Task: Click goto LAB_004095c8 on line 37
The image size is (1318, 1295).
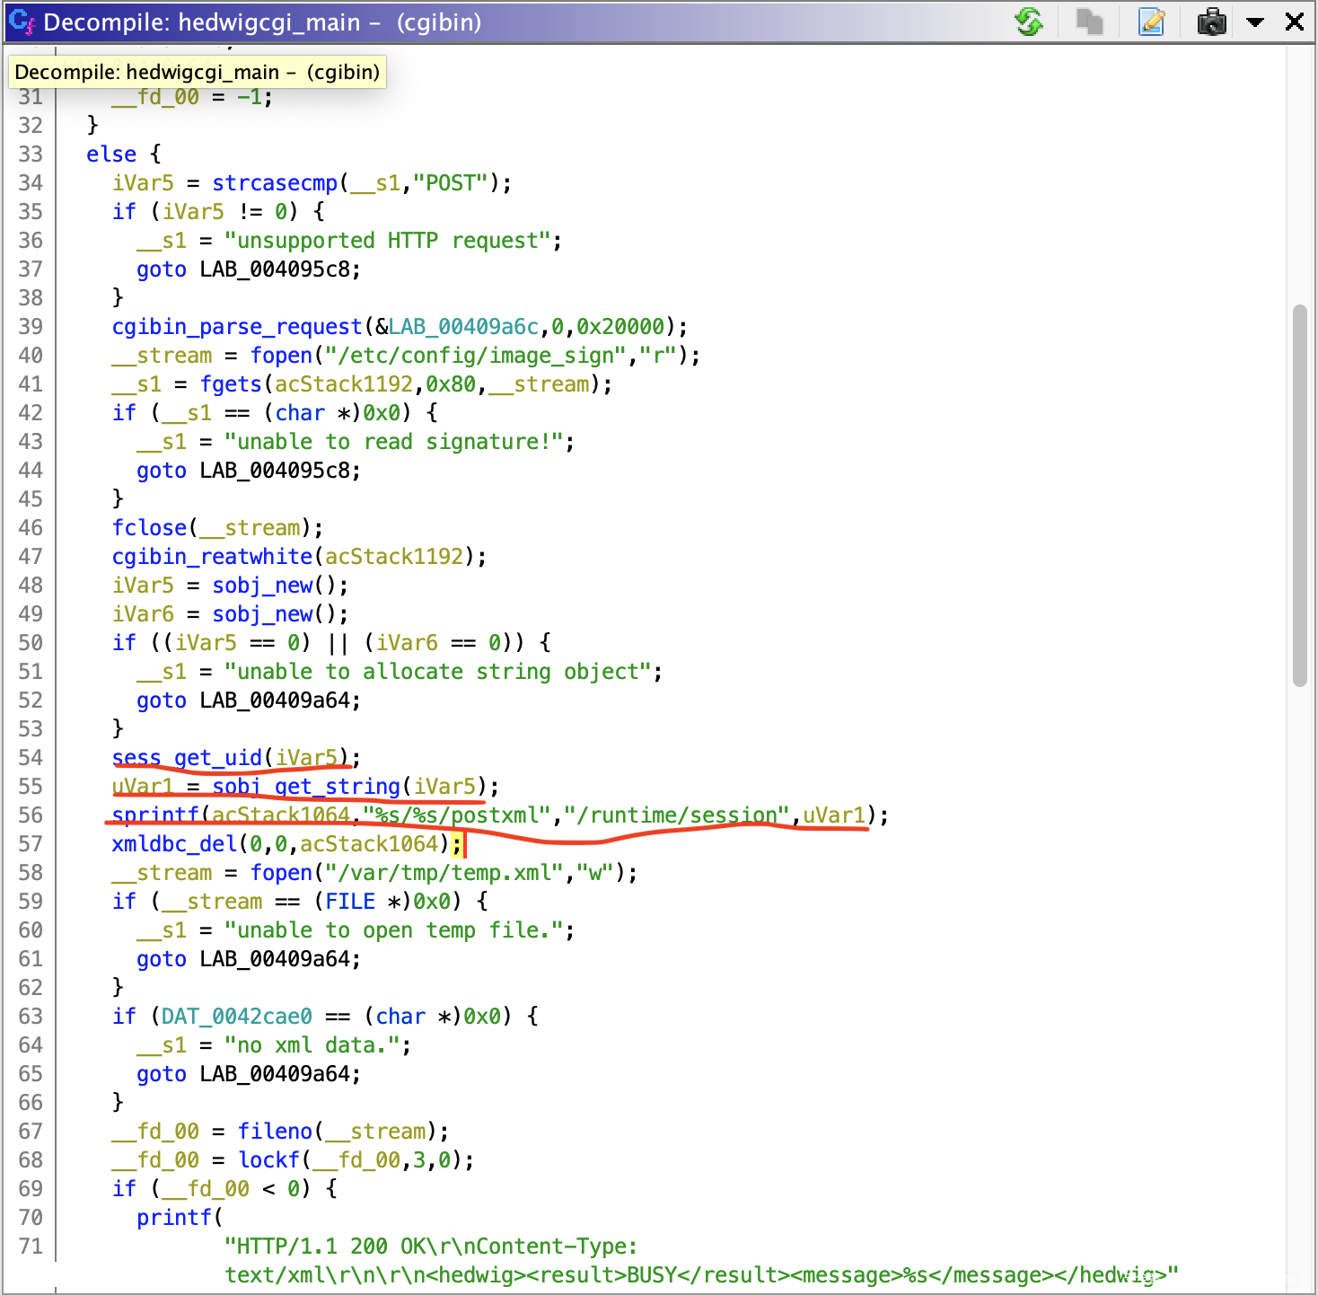Action: [248, 269]
